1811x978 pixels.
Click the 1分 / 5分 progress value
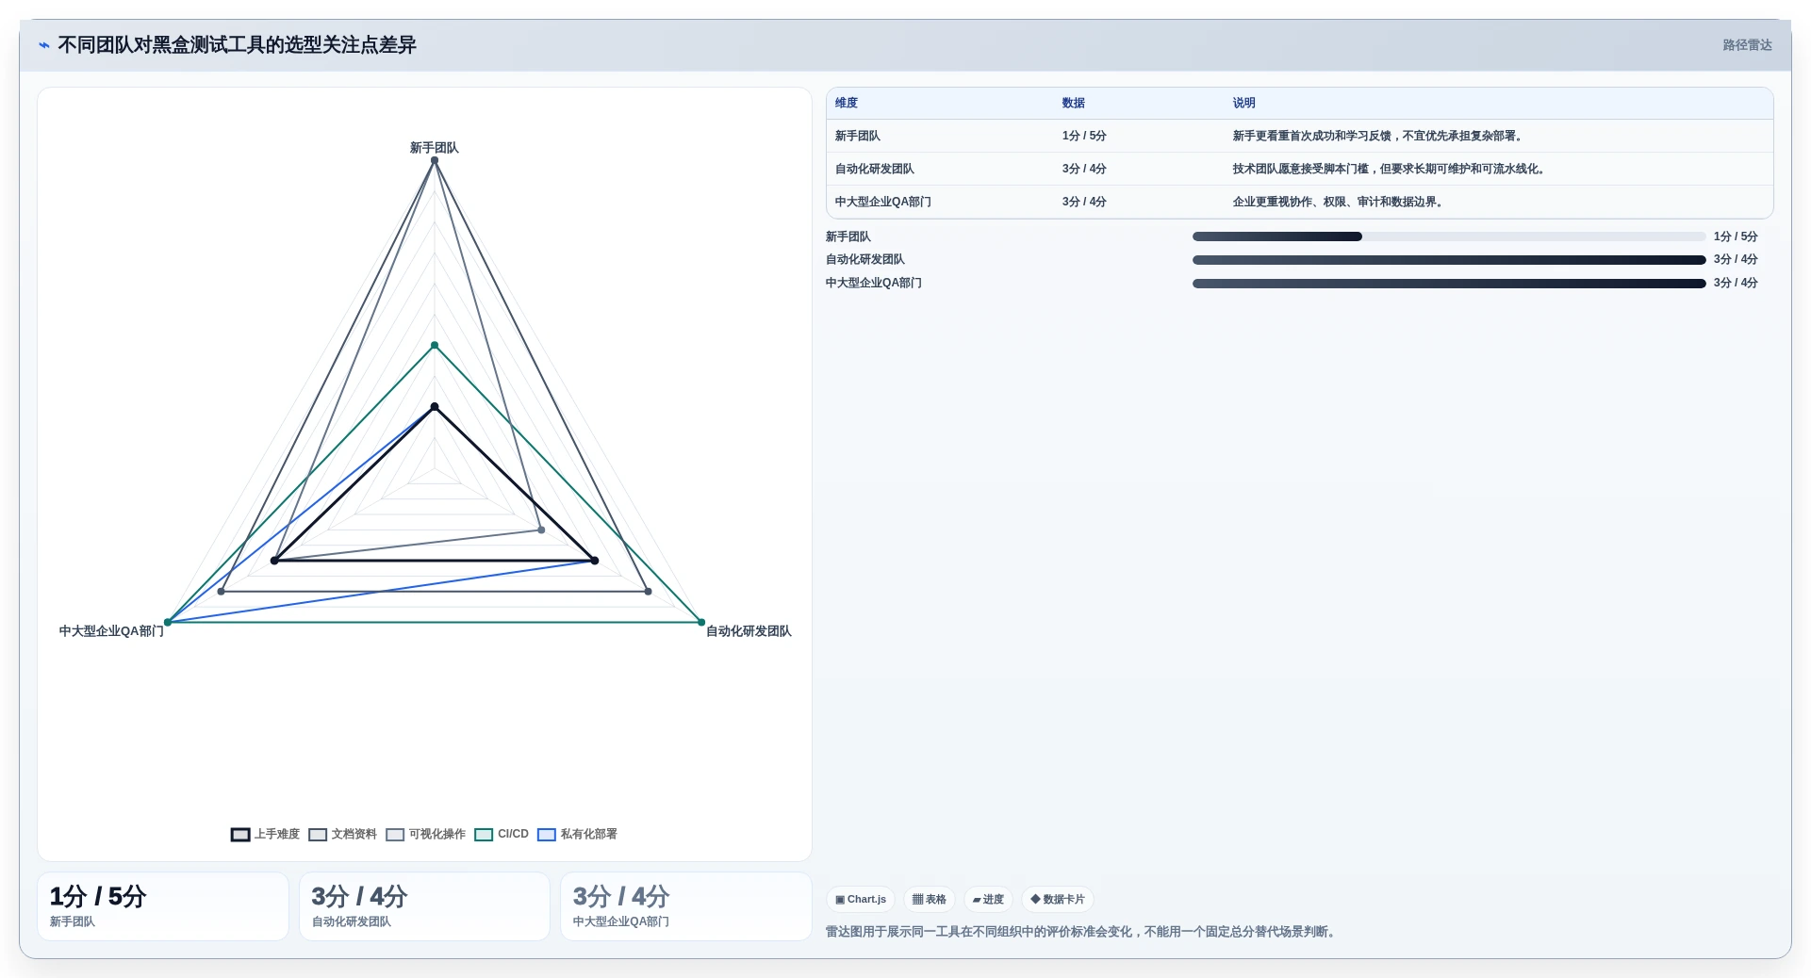click(1736, 237)
